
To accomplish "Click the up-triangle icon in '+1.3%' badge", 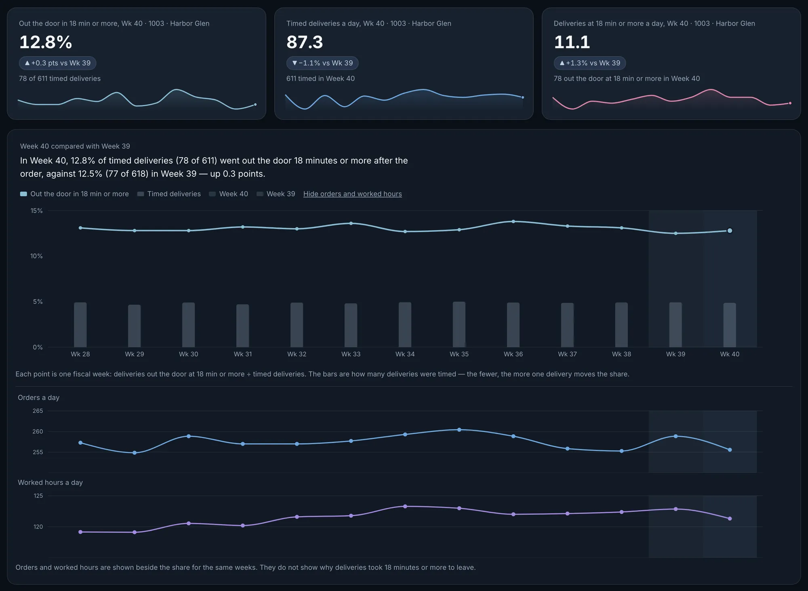I will 562,63.
